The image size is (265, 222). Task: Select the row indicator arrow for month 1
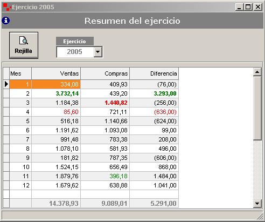6,84
